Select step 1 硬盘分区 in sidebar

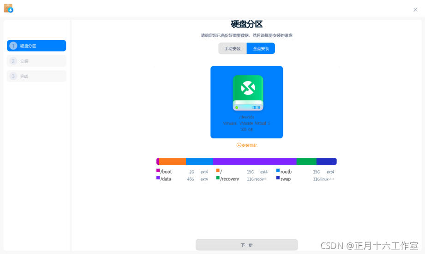[x=36, y=46]
